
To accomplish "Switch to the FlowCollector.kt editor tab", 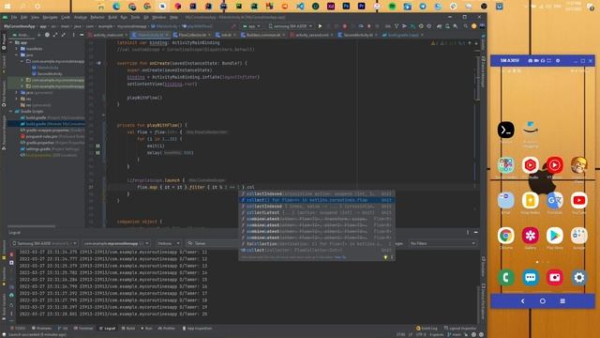I will click(x=191, y=35).
